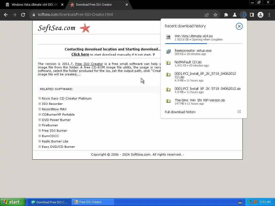This screenshot has width=275, height=206.
Task: Click the blue double-arrow after manual download text
Action: (x=154, y=54)
